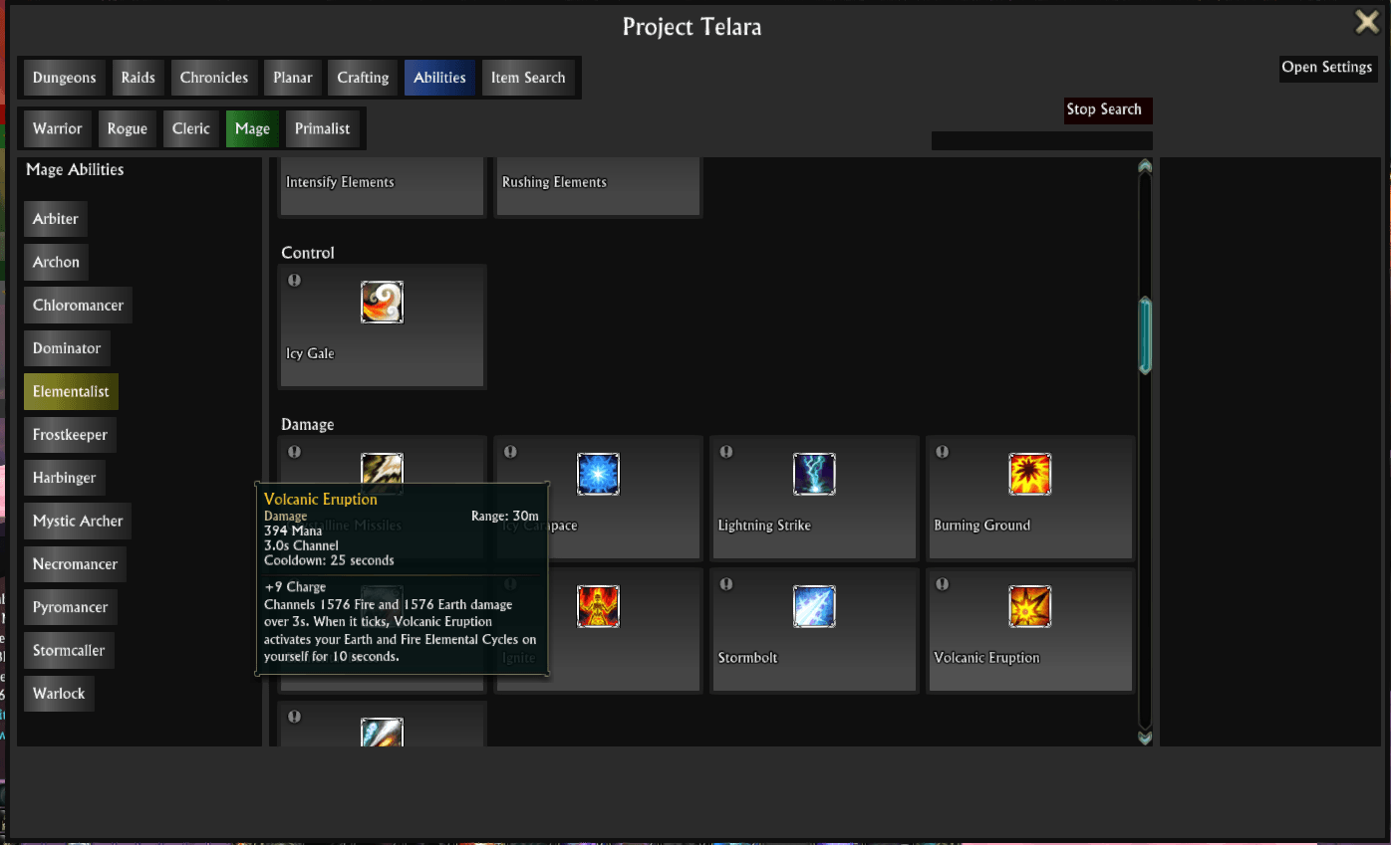
Task: Click the info mark on Volcanic Eruption card
Action: coord(943,584)
